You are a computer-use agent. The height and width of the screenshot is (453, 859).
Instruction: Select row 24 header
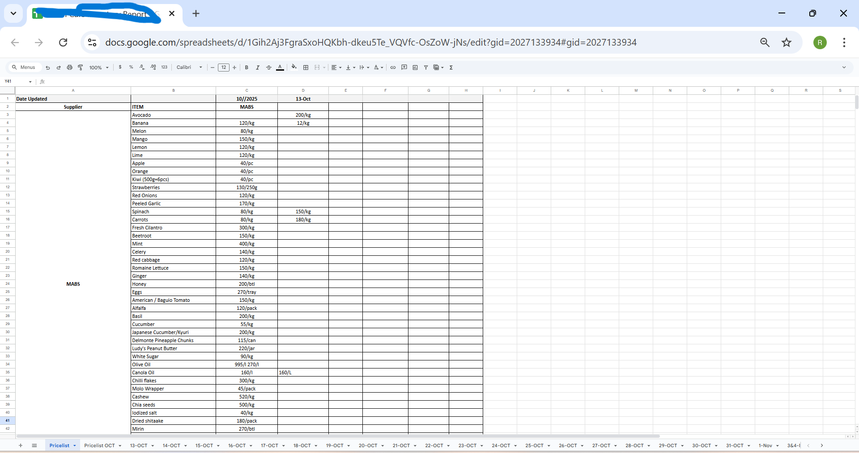pos(8,284)
